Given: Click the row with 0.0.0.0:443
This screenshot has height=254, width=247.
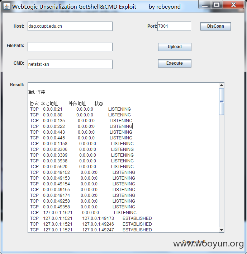Looking at the screenshot, I should [81, 132].
